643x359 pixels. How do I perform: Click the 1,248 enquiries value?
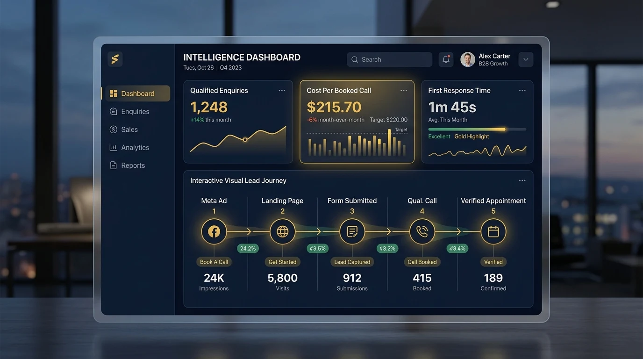[x=209, y=107]
